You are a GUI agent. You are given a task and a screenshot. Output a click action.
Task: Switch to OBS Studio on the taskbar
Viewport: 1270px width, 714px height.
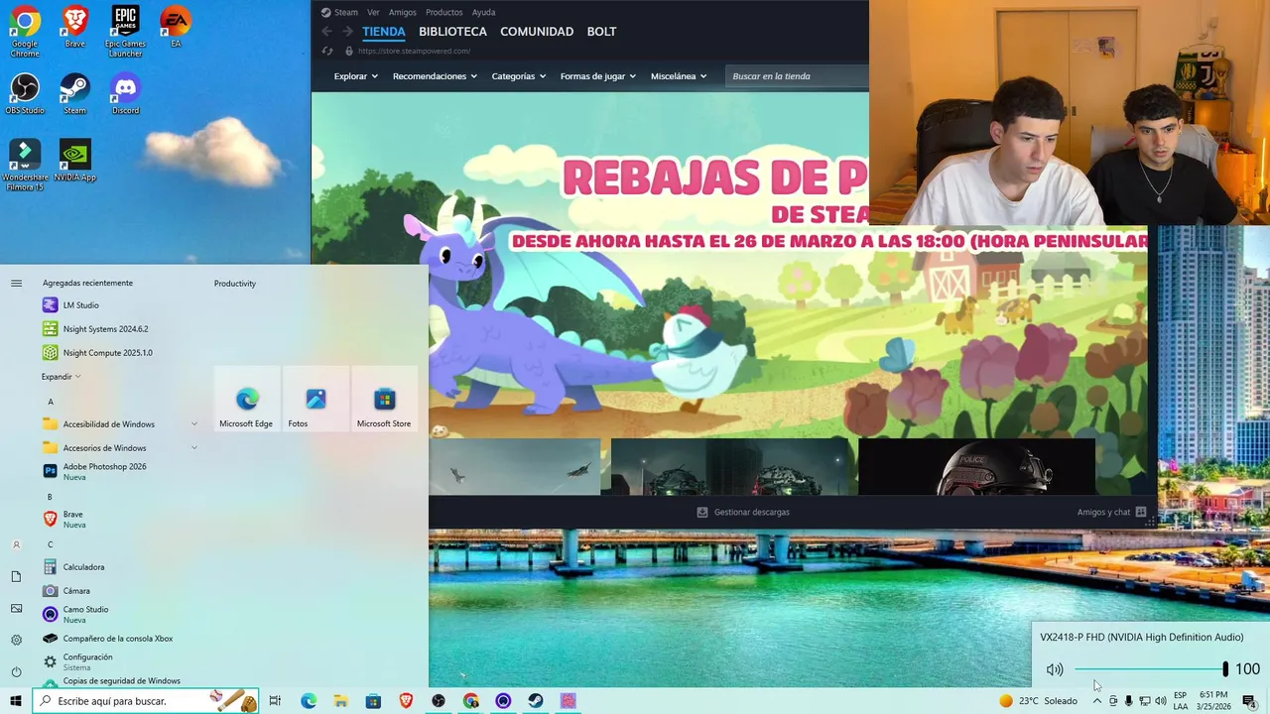point(439,701)
